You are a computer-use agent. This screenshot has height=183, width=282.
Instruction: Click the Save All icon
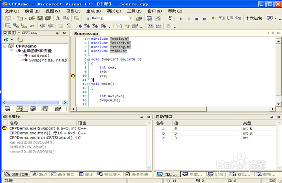(48, 18)
